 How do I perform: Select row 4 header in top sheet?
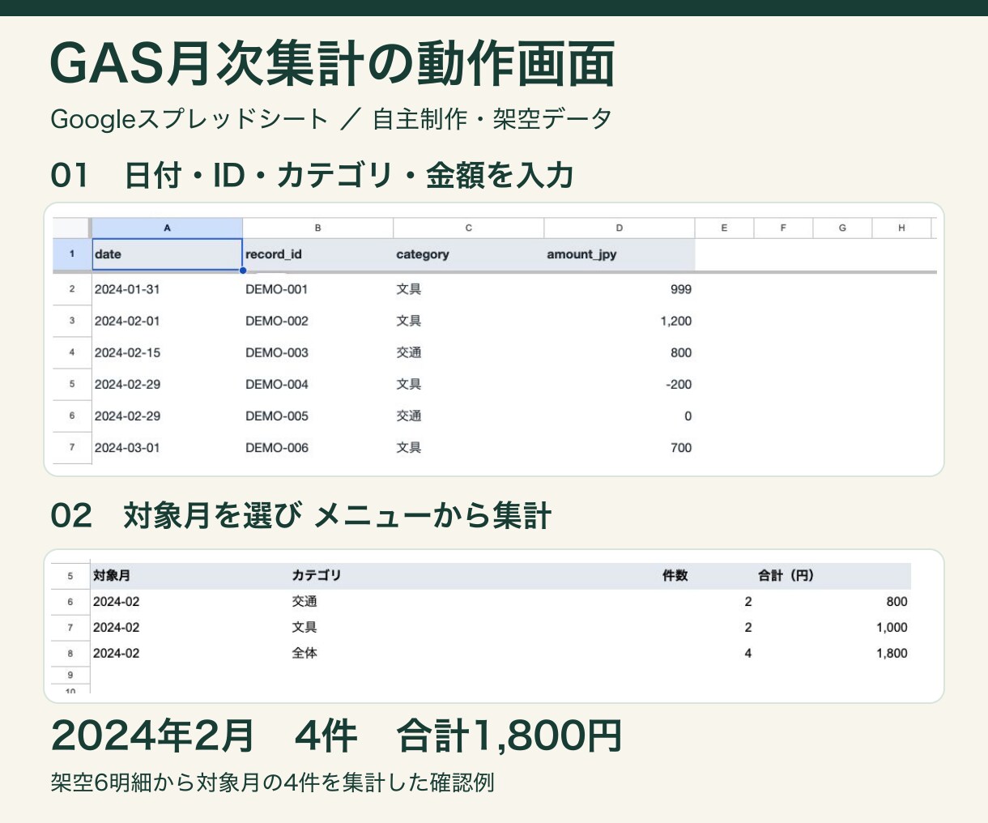click(72, 352)
